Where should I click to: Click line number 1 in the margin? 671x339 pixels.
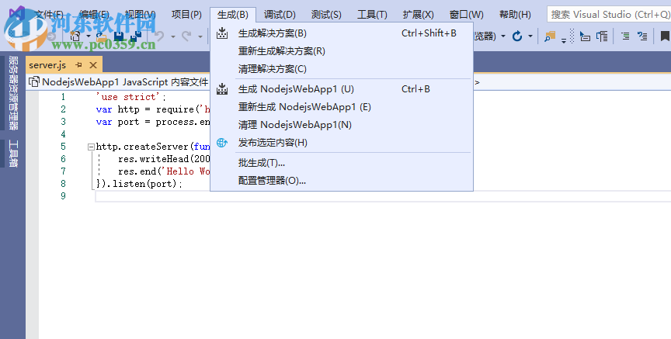pos(63,97)
